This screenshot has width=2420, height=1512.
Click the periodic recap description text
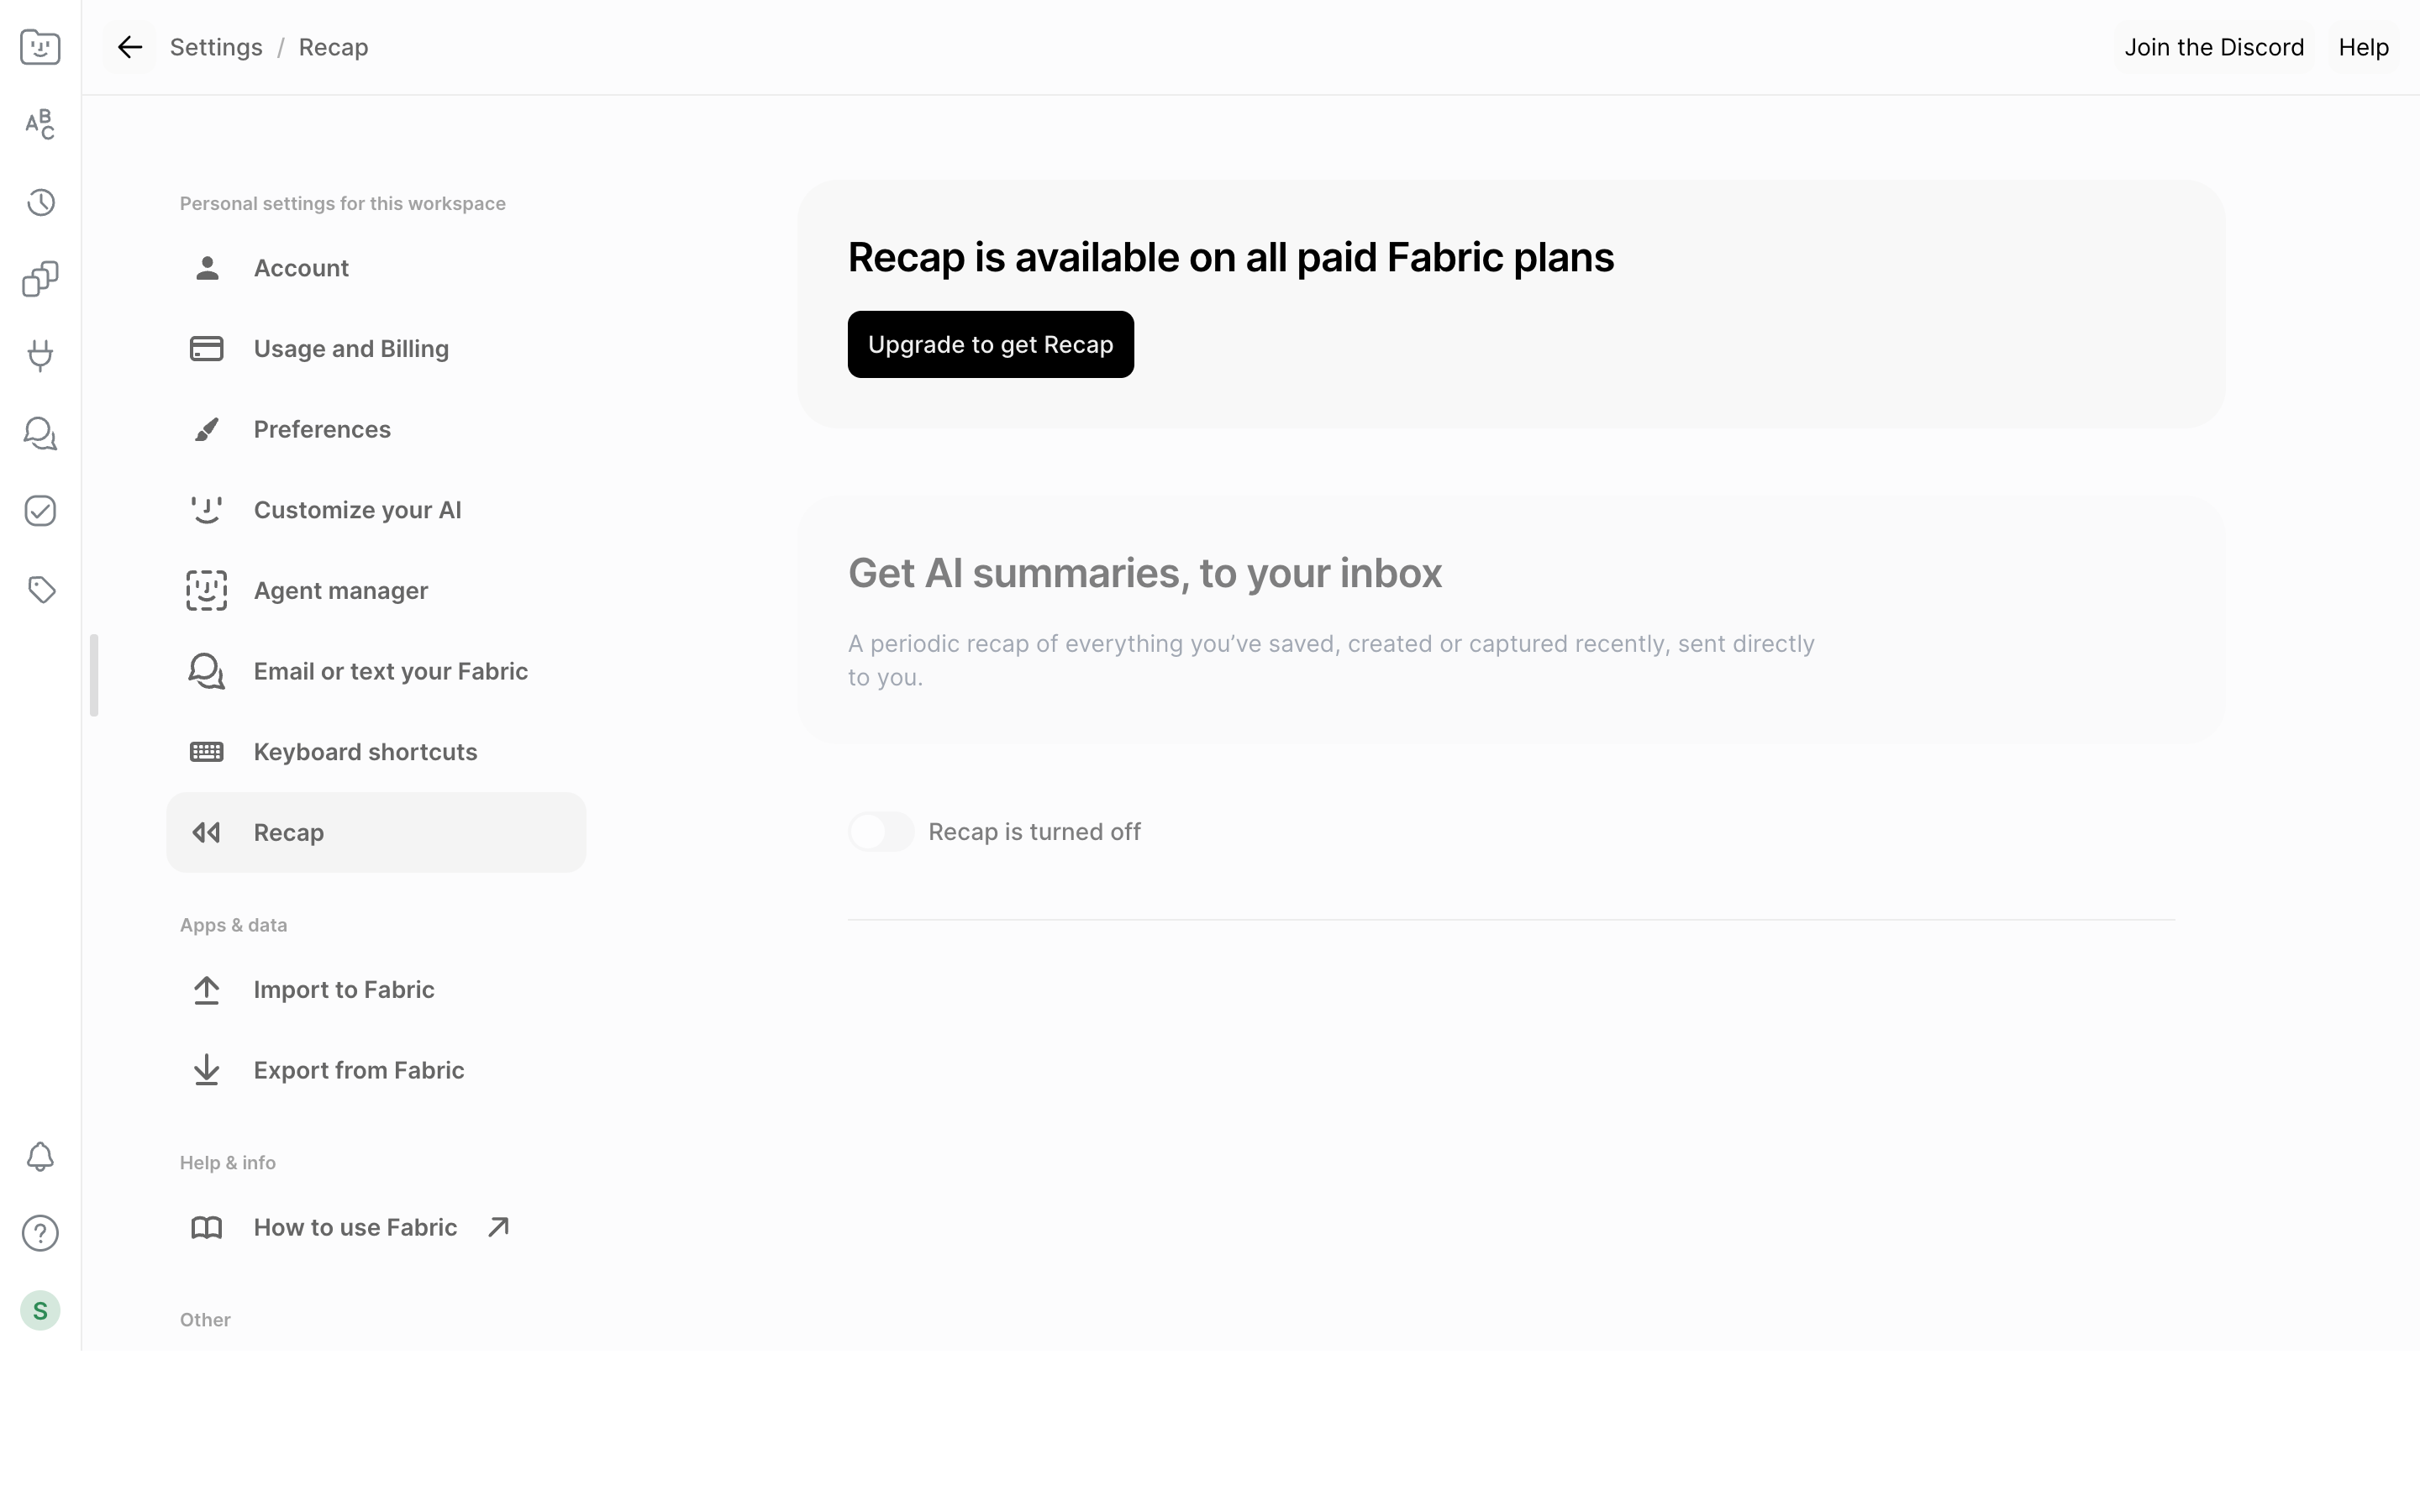tap(1331, 660)
